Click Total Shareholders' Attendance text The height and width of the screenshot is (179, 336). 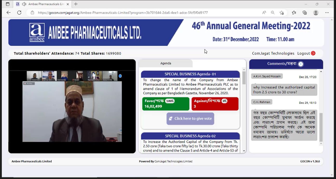click(44, 53)
